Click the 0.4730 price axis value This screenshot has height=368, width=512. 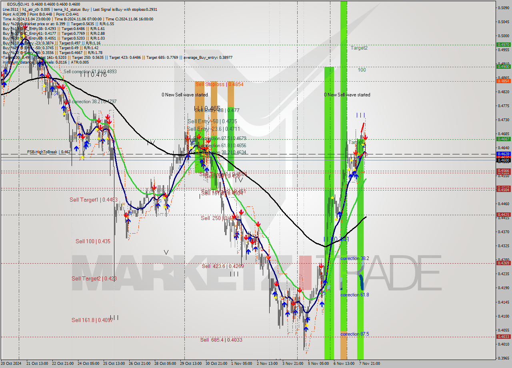point(503,120)
